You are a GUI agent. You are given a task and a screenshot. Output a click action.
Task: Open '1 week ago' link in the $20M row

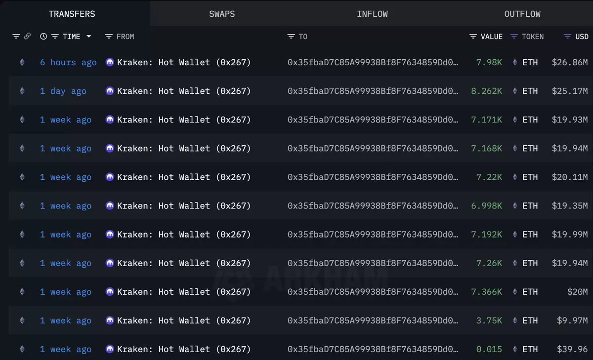[x=66, y=292]
